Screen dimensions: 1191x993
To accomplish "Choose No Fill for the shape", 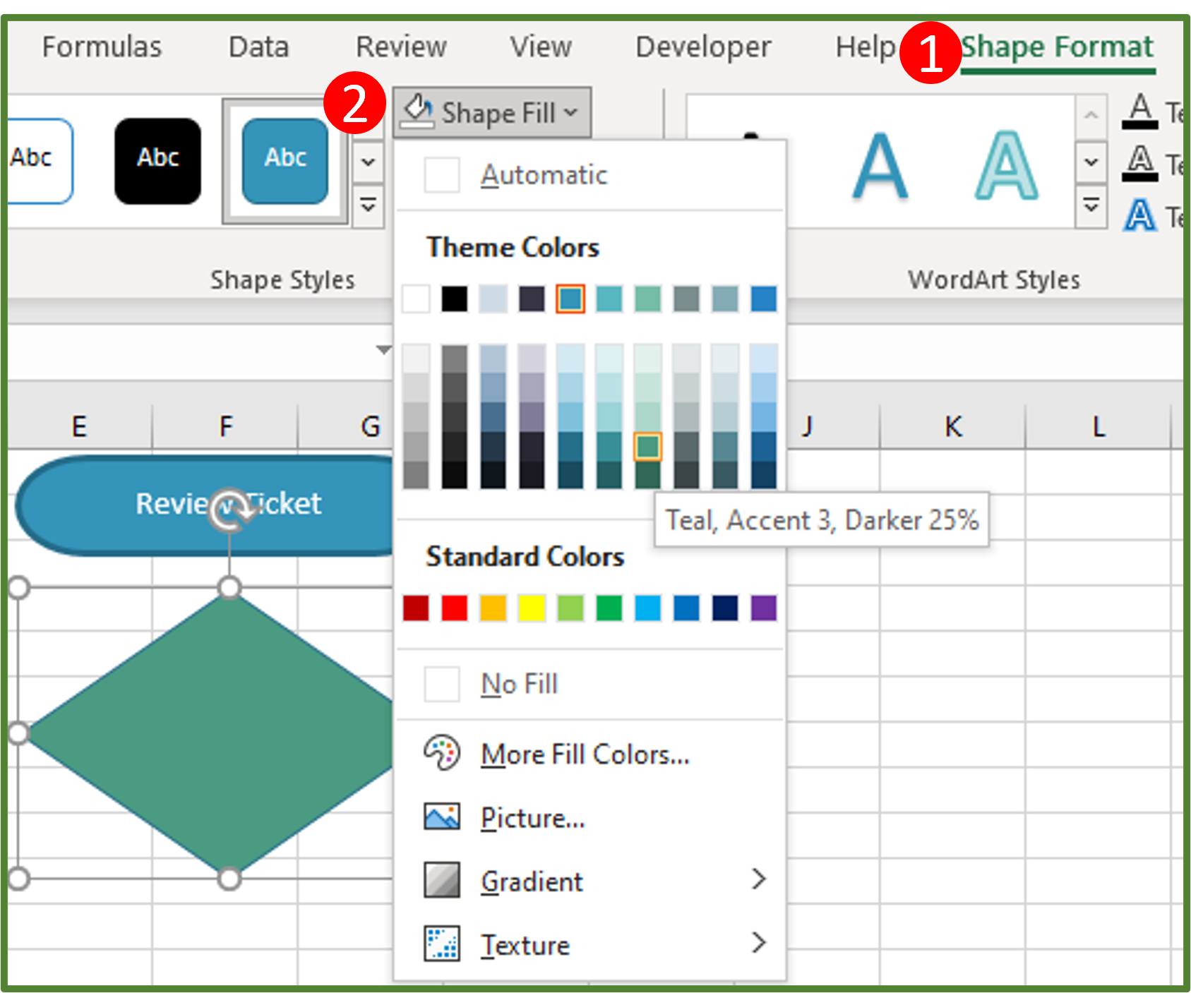I will pyautogui.click(x=517, y=683).
